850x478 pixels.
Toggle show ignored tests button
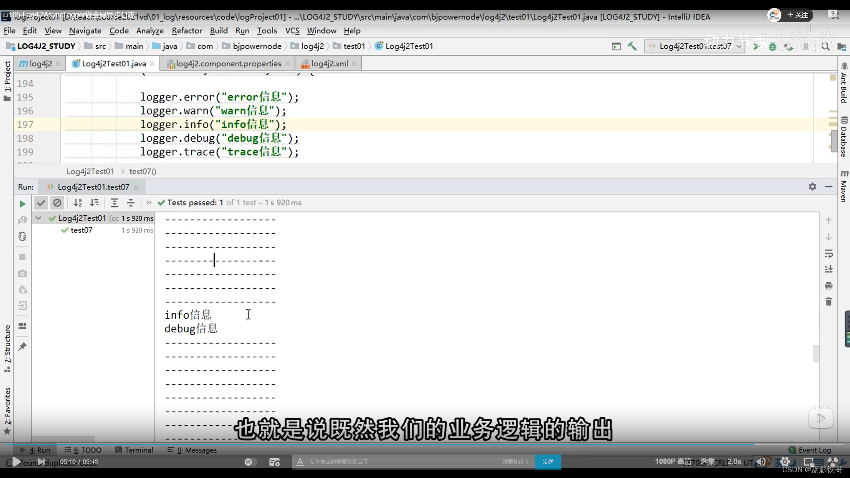tap(57, 203)
